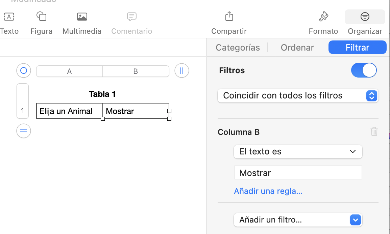Click the Comentario speech bubble icon
Image resolution: width=390 pixels, height=234 pixels.
point(131,17)
